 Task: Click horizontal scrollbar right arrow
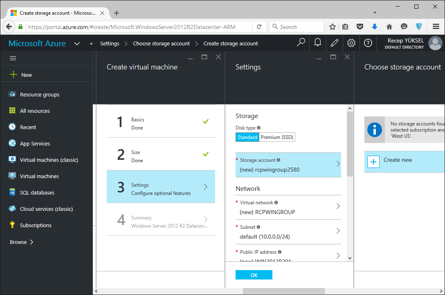[x=441, y=291]
